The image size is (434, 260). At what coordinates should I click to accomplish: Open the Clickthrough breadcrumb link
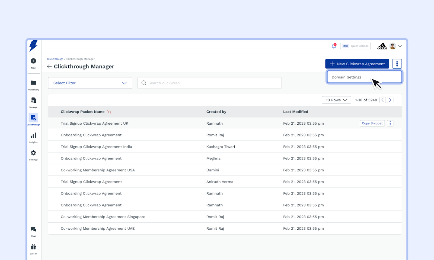tap(55, 59)
